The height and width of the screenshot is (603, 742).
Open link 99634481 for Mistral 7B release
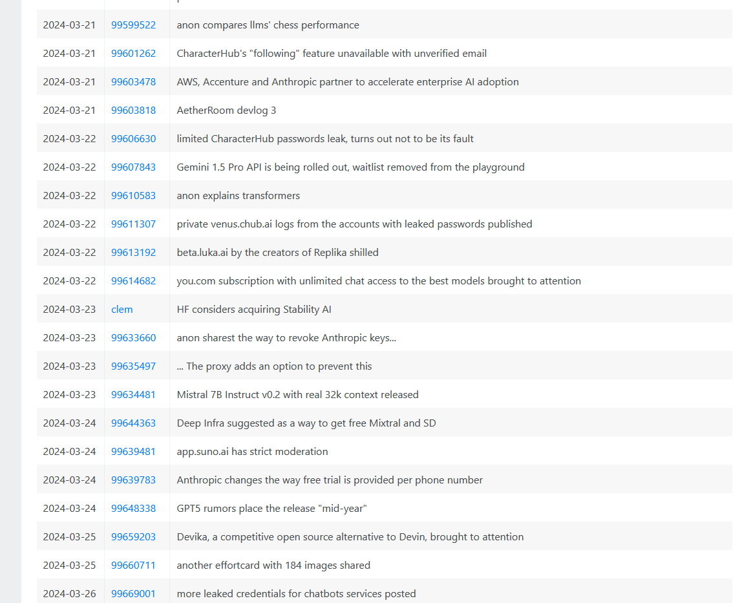pos(133,395)
